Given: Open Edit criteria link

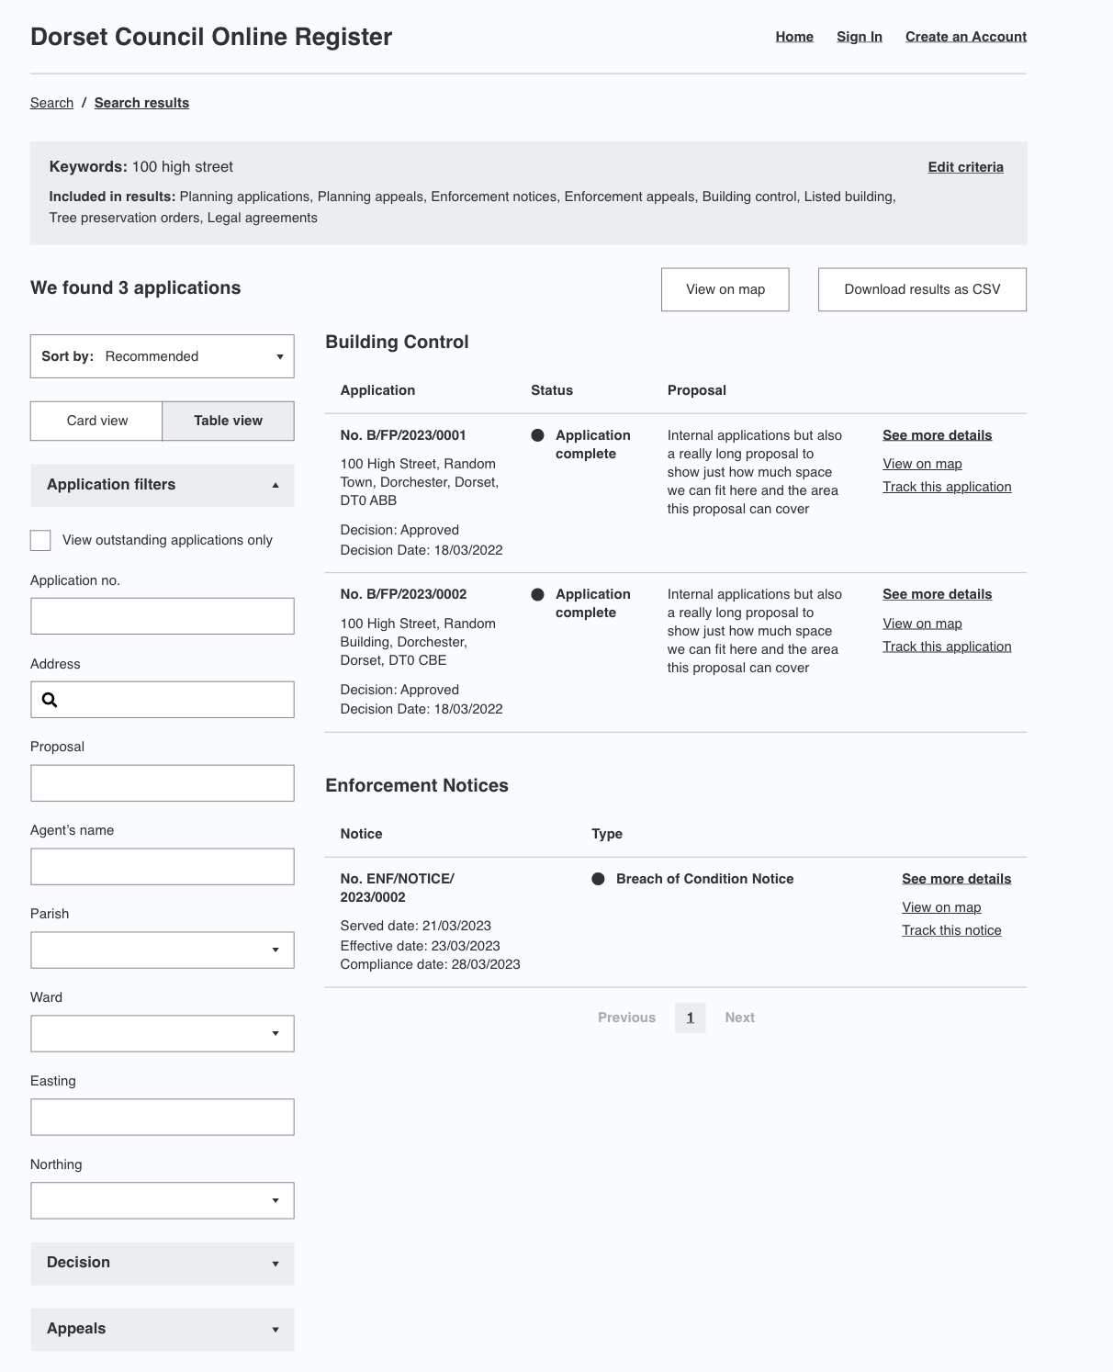Looking at the screenshot, I should tap(965, 167).
